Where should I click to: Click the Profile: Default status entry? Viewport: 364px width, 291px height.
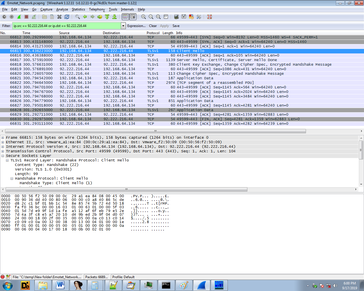click(x=123, y=277)
